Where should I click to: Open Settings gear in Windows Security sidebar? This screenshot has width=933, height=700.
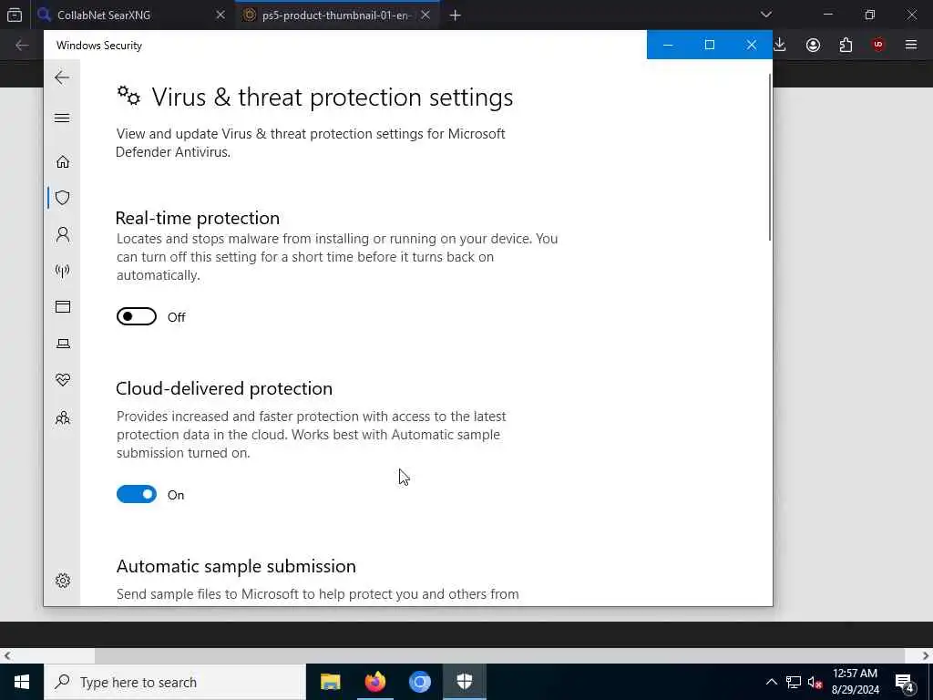(x=63, y=581)
